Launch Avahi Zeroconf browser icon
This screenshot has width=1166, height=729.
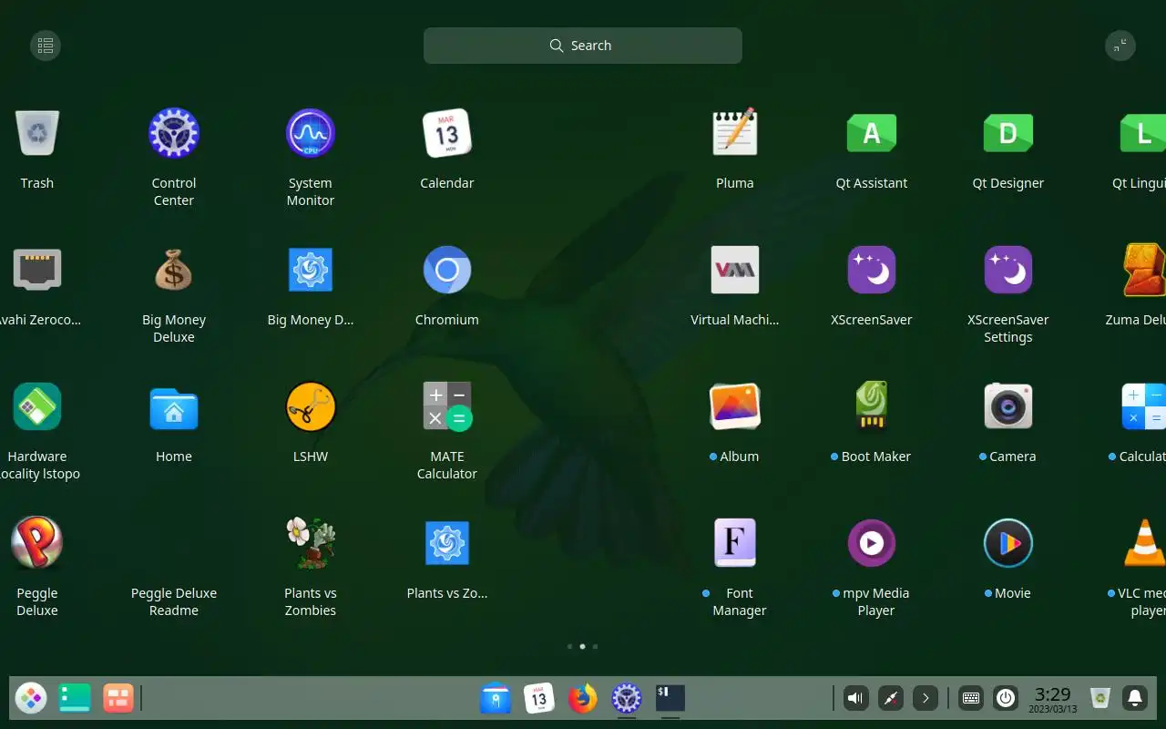click(x=37, y=270)
